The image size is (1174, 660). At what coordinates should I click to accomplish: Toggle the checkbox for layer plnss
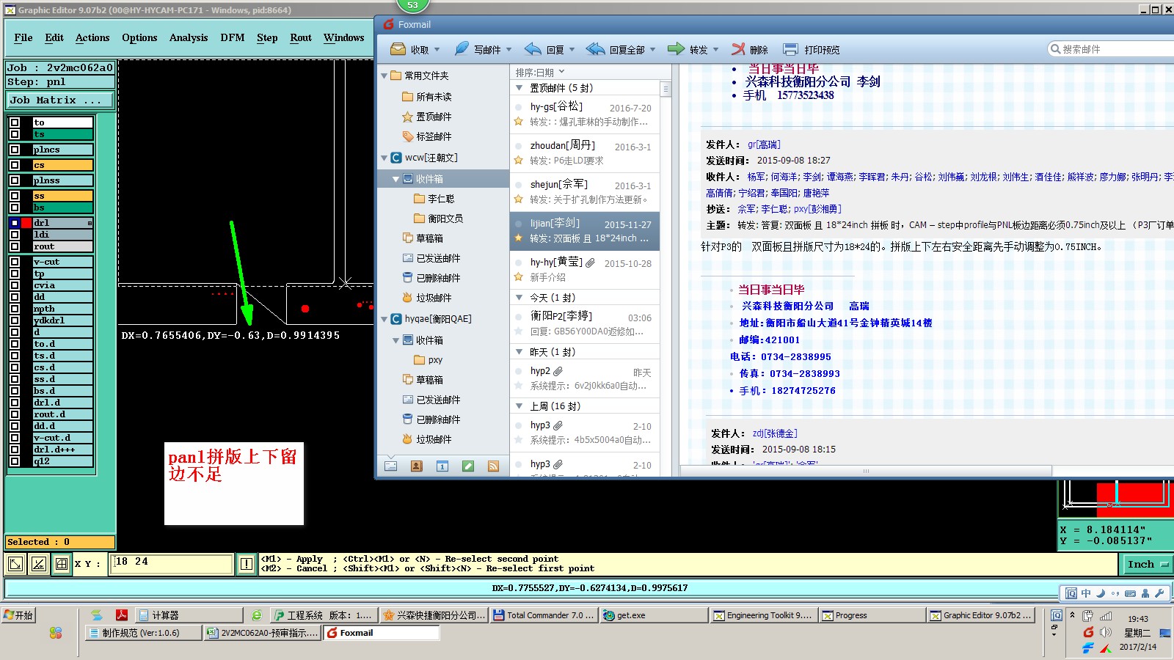[x=15, y=180]
